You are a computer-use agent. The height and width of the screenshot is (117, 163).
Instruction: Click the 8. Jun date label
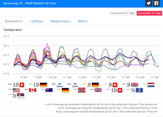tap(24, 77)
